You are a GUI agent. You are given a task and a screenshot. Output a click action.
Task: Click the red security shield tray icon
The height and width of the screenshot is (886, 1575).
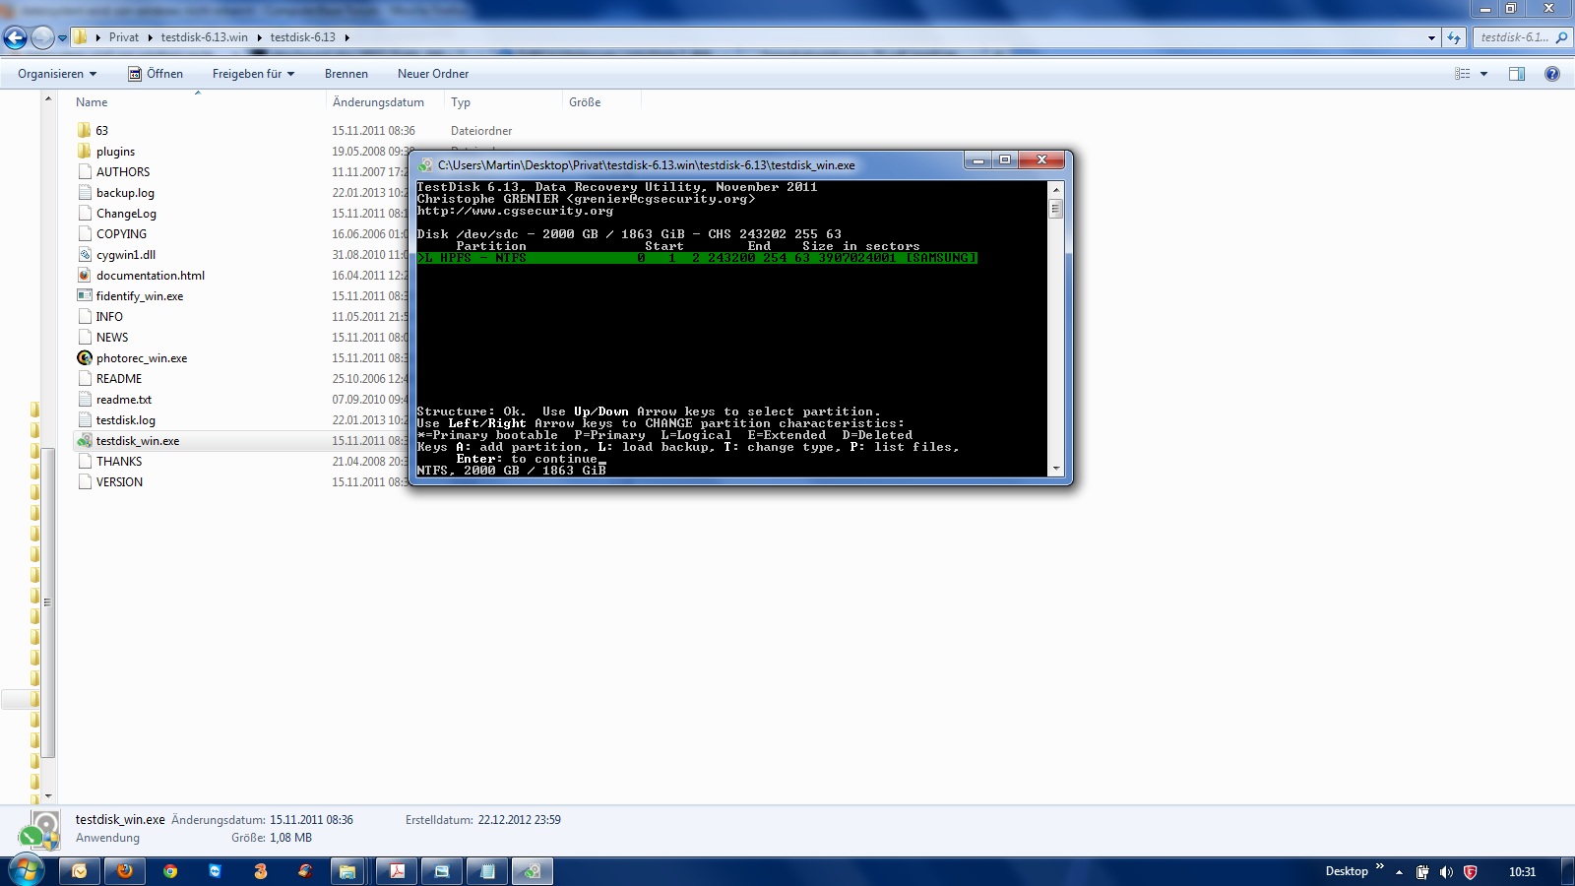click(1471, 872)
